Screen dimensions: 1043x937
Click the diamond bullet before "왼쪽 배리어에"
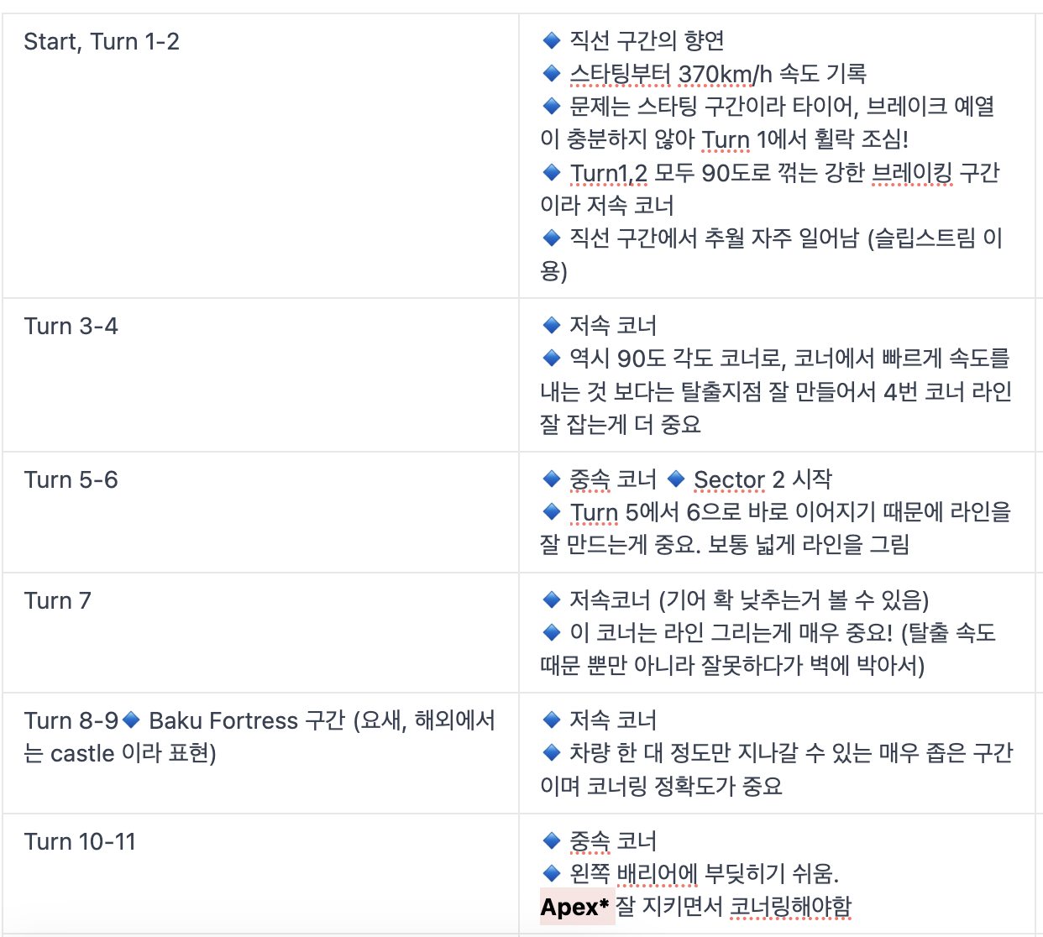pos(552,873)
